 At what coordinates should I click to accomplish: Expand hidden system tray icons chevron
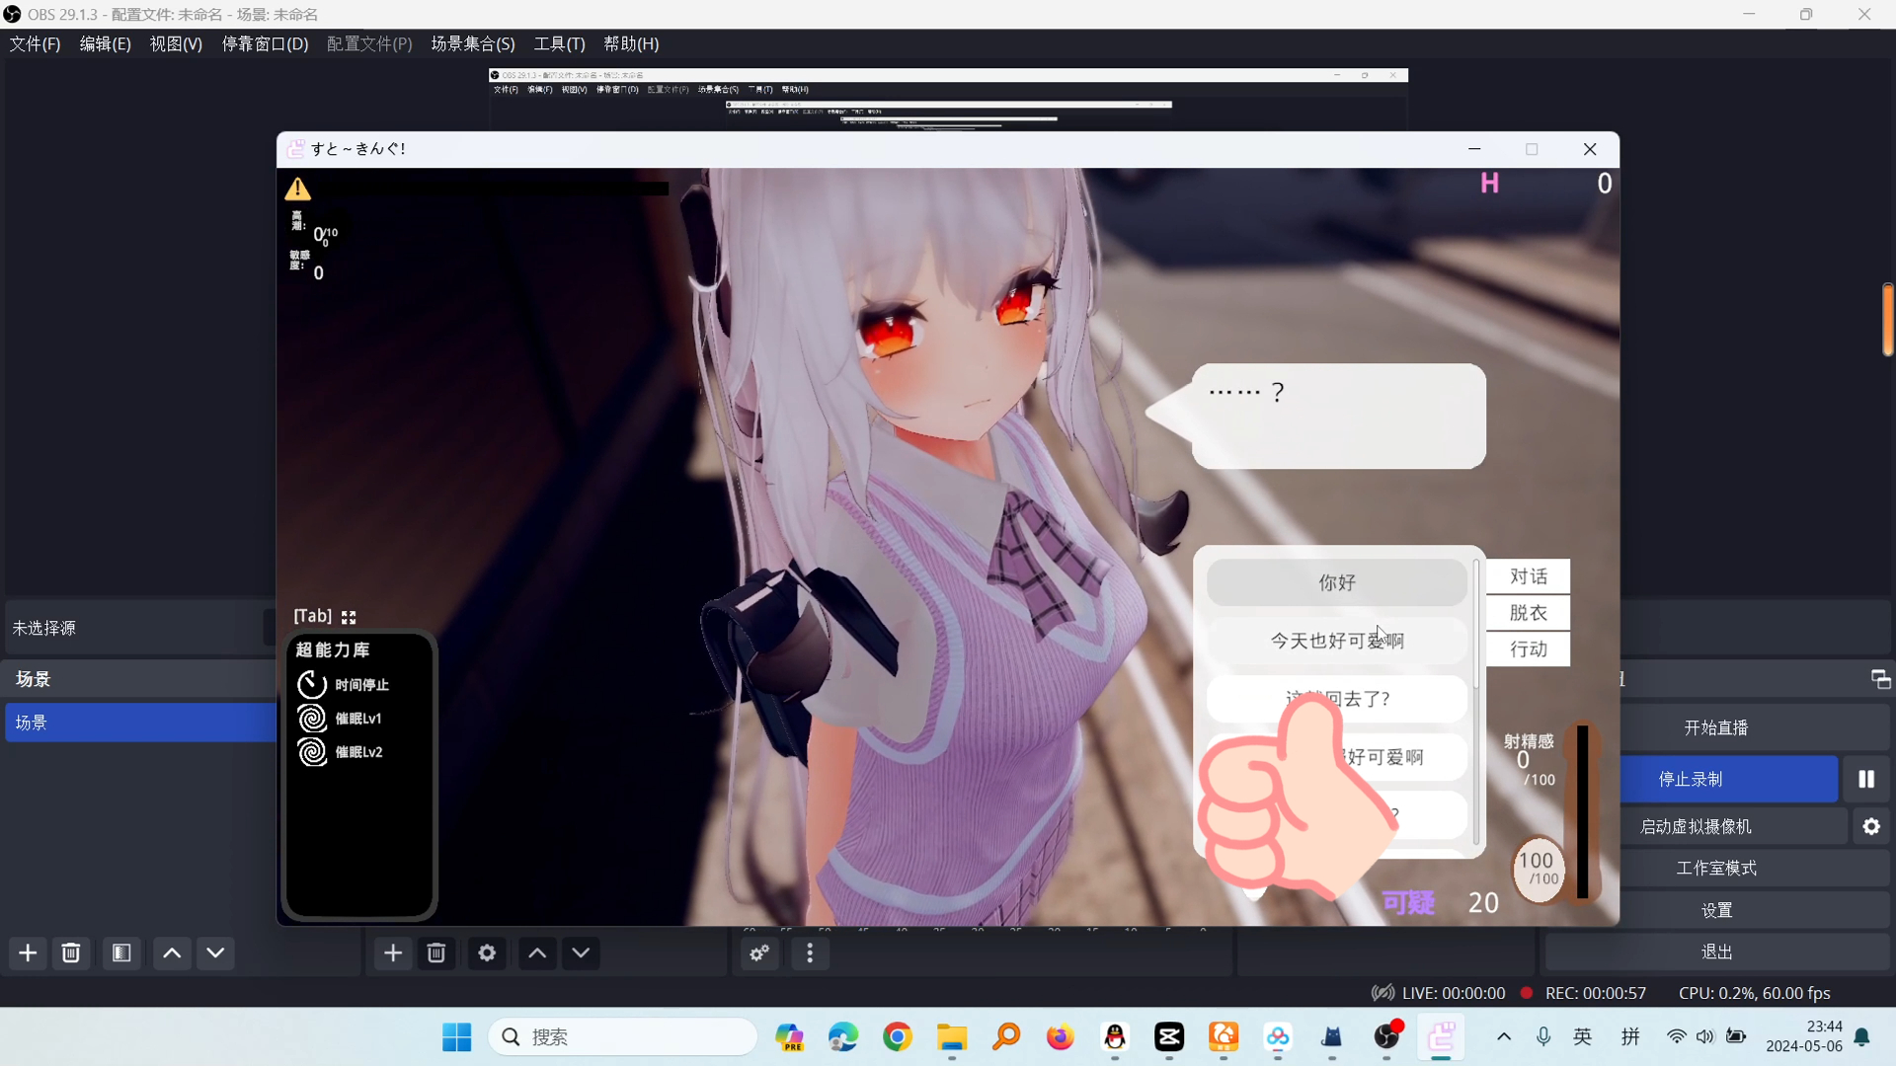pyautogui.click(x=1503, y=1036)
